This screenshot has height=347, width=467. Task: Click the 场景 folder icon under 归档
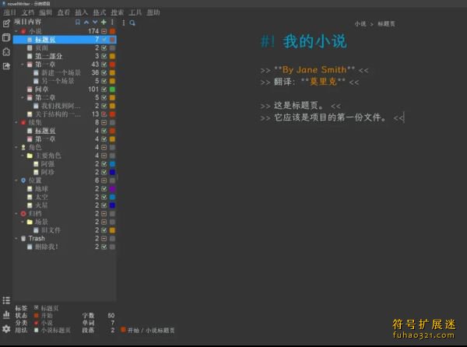[x=30, y=222]
